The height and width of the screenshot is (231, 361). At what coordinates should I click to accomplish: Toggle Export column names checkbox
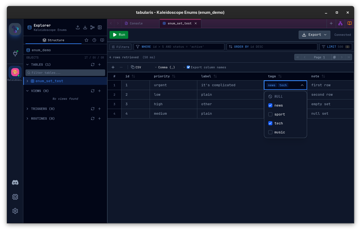pos(188,67)
